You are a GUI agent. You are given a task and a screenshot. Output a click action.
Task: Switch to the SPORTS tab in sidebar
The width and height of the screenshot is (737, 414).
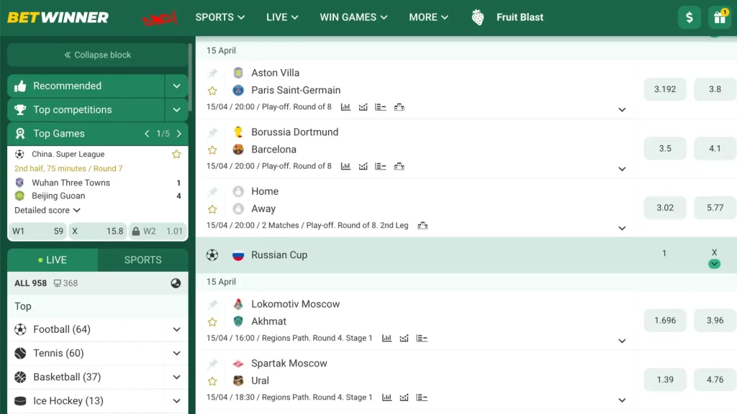(143, 260)
